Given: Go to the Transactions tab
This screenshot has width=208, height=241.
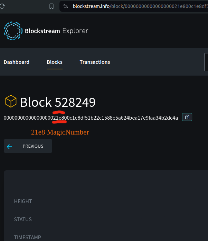Looking at the screenshot, I should [95, 62].
